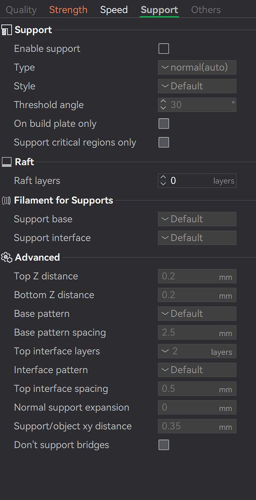Click the Interface pattern label
This screenshot has width=256, height=500.
(50, 370)
